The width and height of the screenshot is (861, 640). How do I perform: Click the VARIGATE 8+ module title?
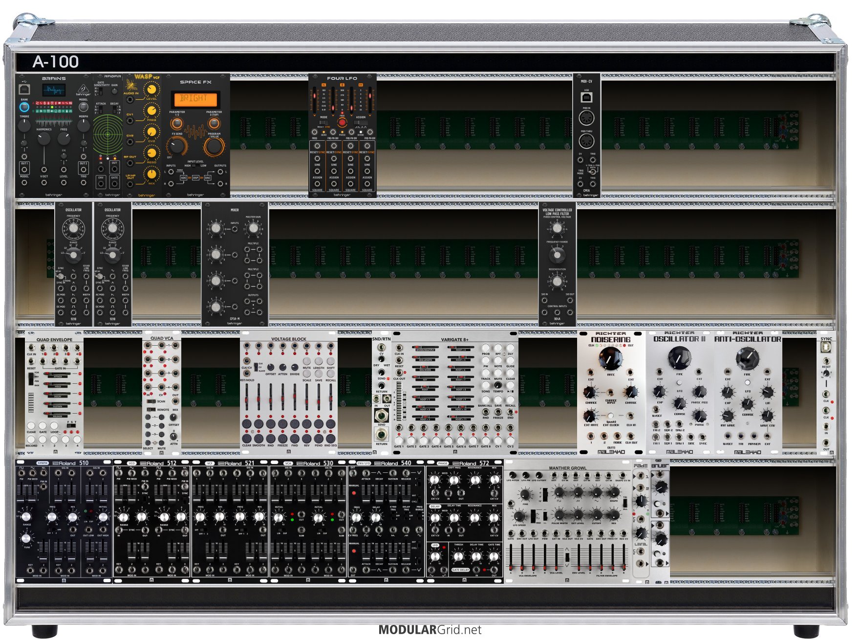coord(455,339)
